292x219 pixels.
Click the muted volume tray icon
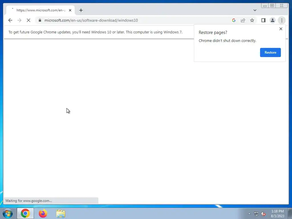click(x=263, y=214)
